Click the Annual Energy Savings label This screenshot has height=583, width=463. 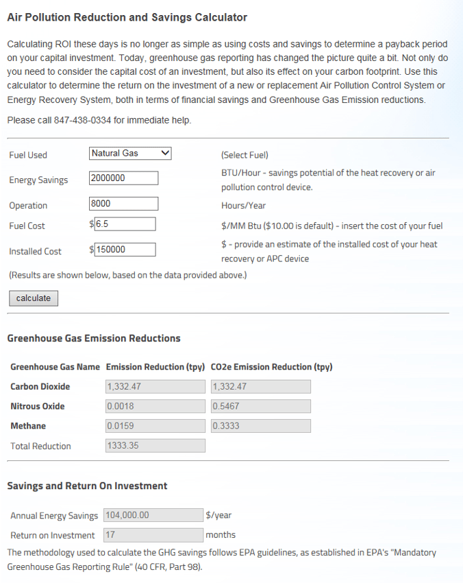coord(54,516)
